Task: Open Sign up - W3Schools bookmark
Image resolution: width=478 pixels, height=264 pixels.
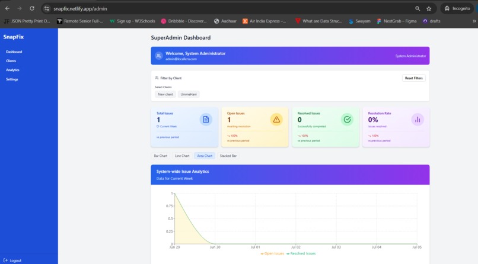Action: [132, 21]
